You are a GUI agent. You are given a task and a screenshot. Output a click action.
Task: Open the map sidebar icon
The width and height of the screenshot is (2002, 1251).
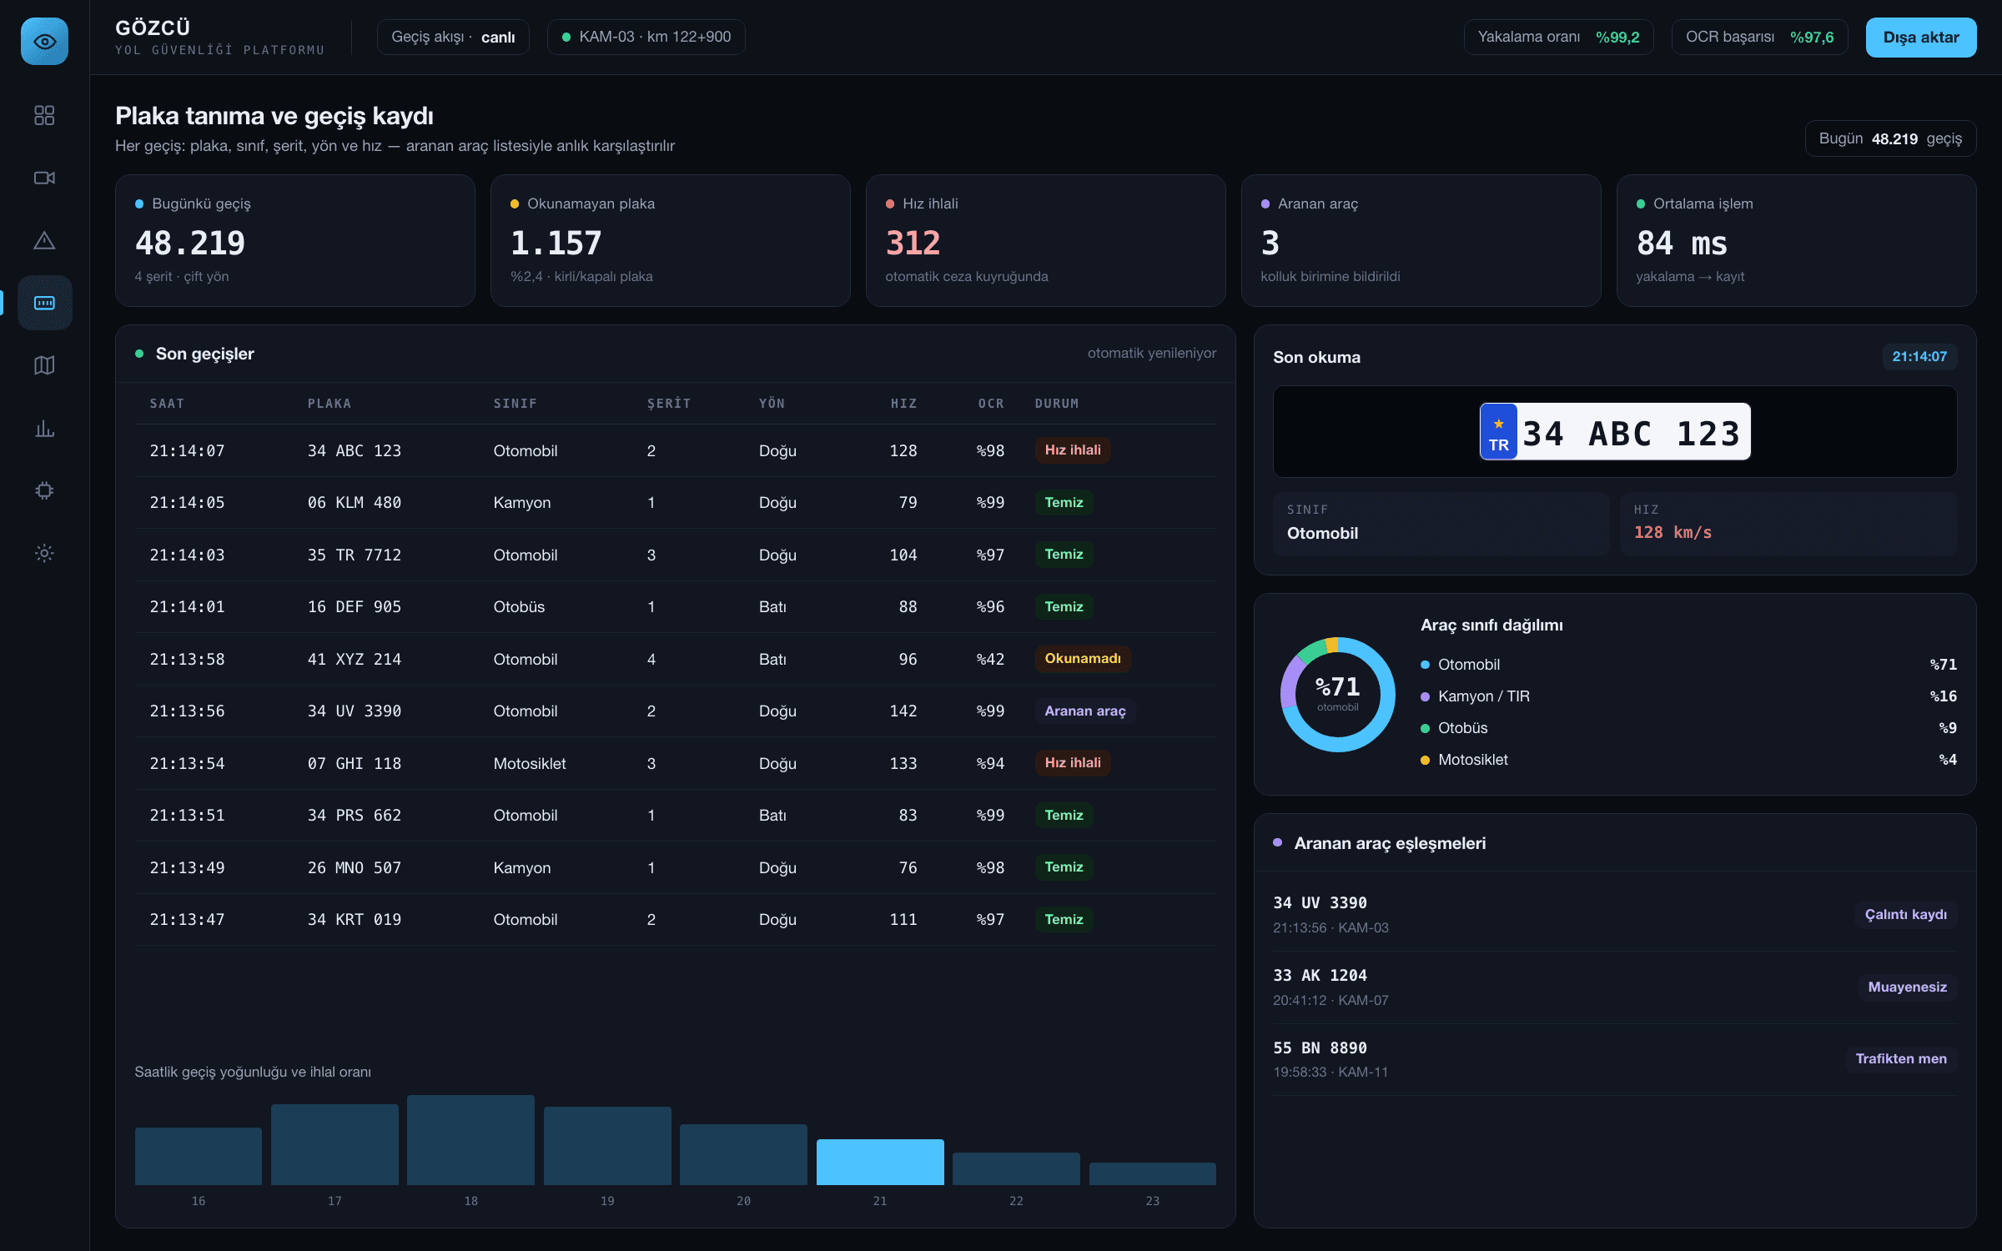point(44,365)
